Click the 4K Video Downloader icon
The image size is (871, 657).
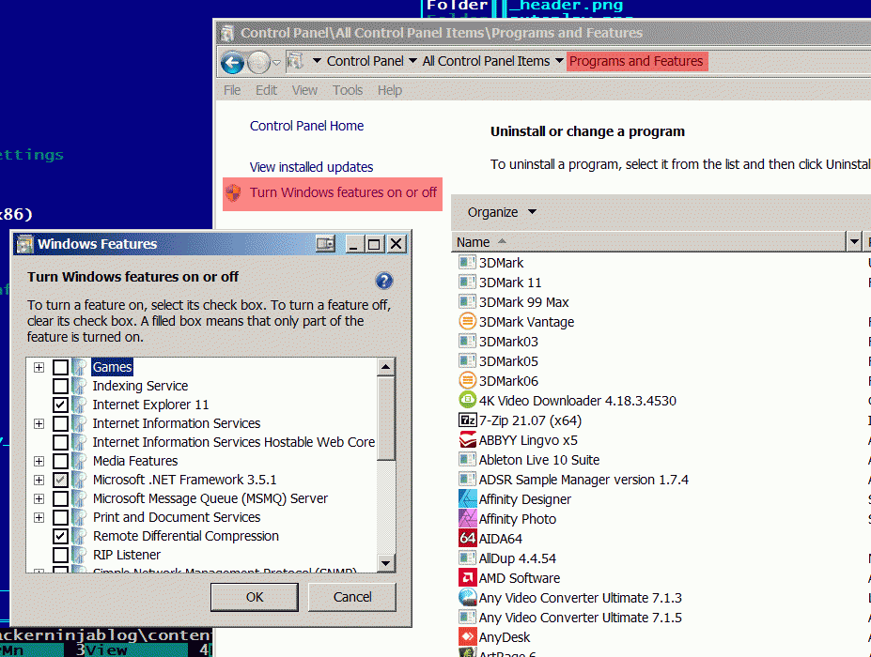point(467,400)
